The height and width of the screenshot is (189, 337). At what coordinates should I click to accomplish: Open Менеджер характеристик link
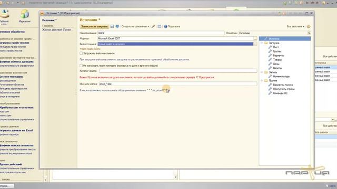(x=14, y=89)
